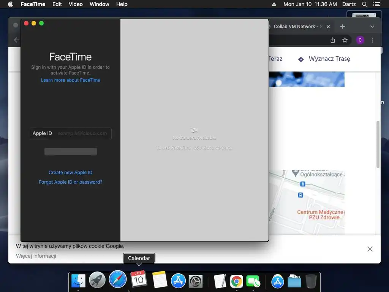Open Google Chrome from the Dock
Image resolution: width=389 pixels, height=292 pixels.
pos(236,281)
